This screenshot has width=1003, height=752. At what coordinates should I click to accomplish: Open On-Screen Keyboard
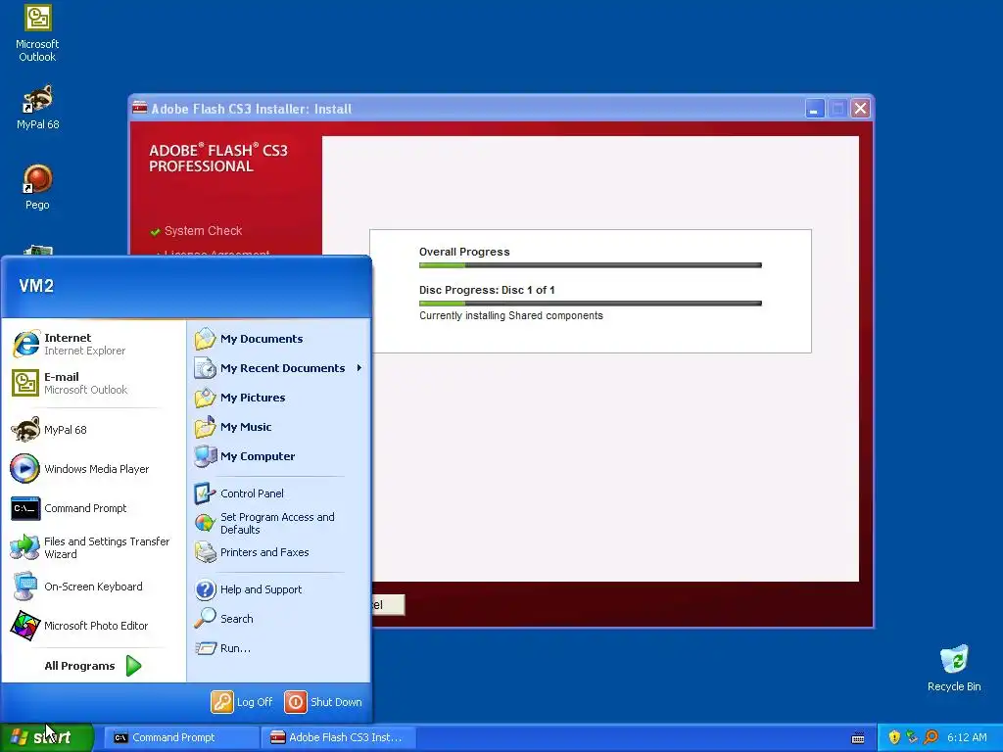pos(76,587)
